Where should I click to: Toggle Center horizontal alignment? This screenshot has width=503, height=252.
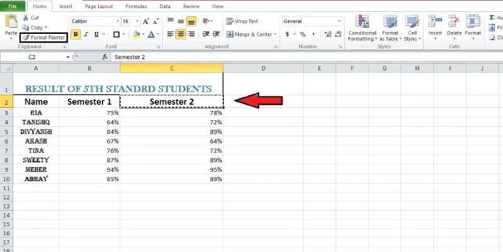coord(181,34)
